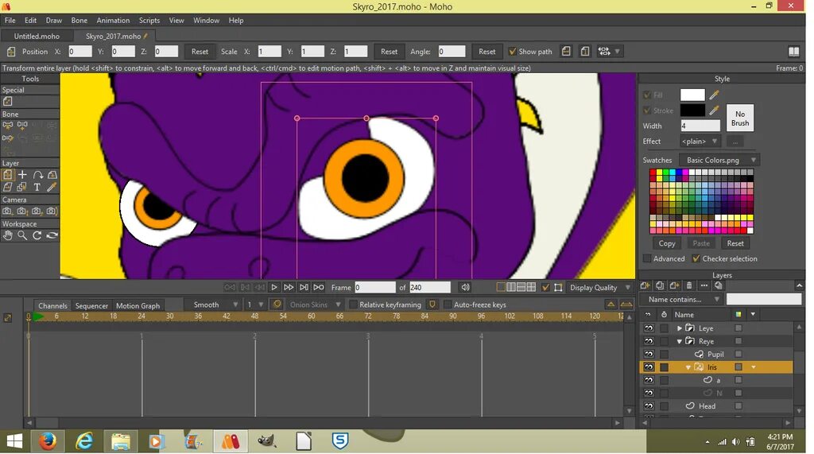Click the Windows Start button
814x454 pixels.
coord(14,441)
